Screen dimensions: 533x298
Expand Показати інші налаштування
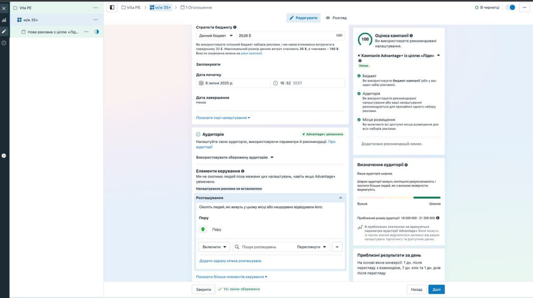(223, 118)
